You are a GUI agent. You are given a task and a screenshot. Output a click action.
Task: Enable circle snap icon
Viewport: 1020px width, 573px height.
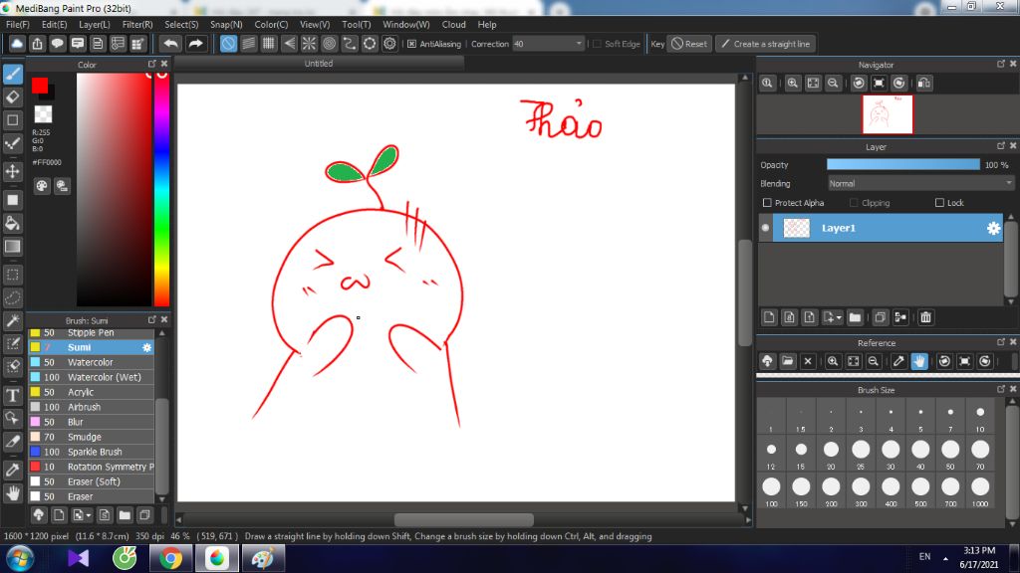point(329,44)
